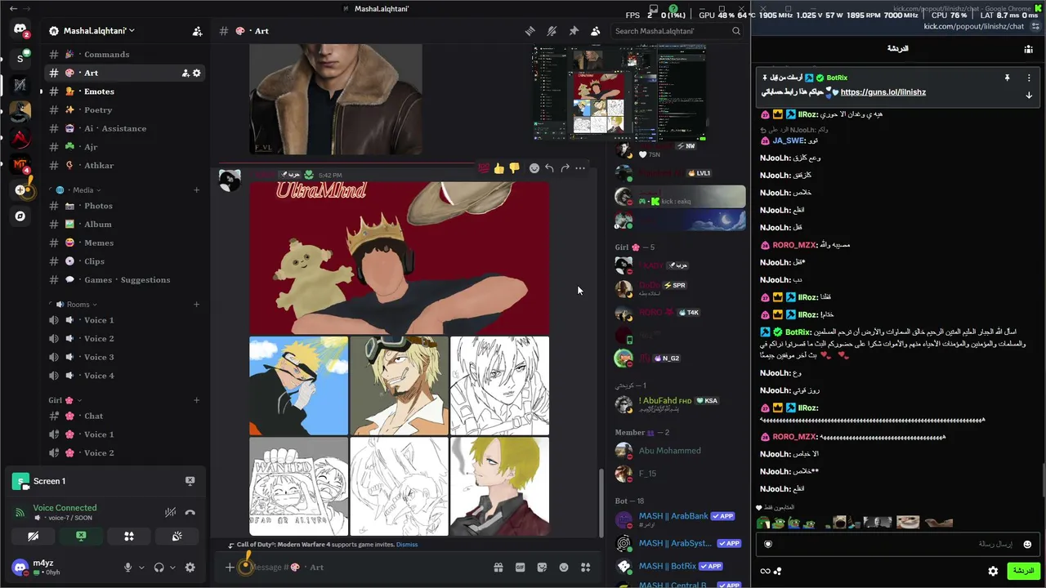The width and height of the screenshot is (1046, 588).
Task: Open the GIF picker in Discord message box
Action: point(520,568)
